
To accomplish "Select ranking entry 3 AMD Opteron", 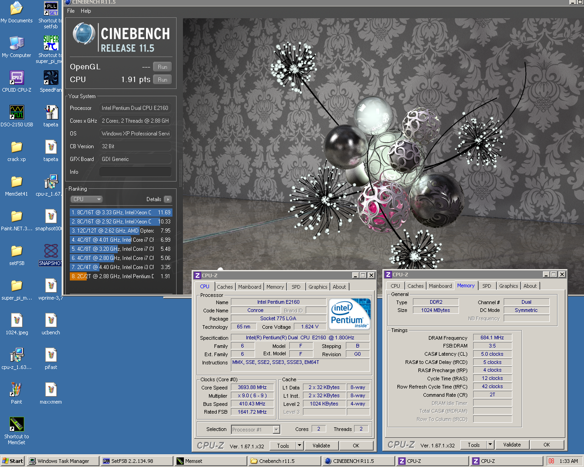I will tap(121, 231).
